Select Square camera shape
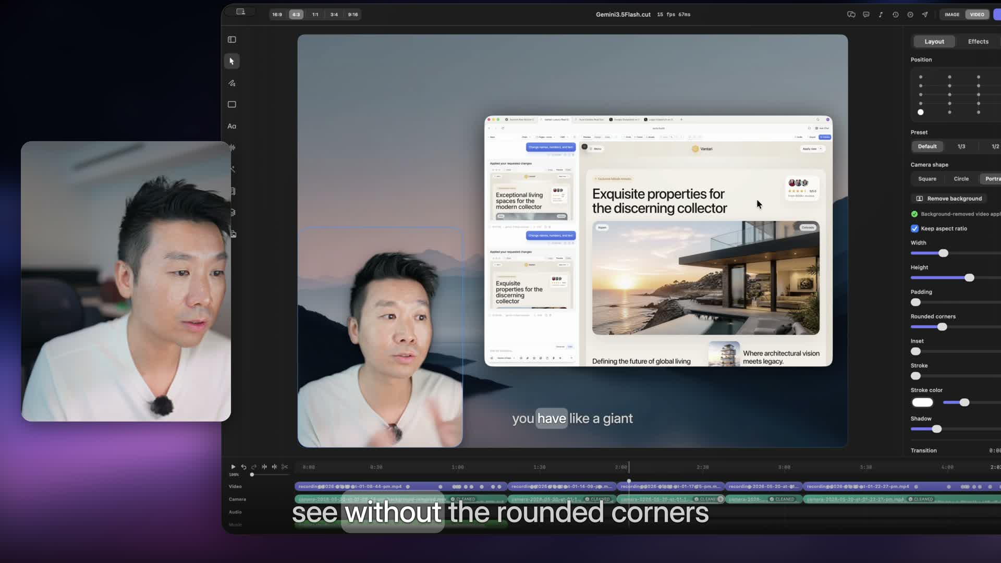 [927, 179]
